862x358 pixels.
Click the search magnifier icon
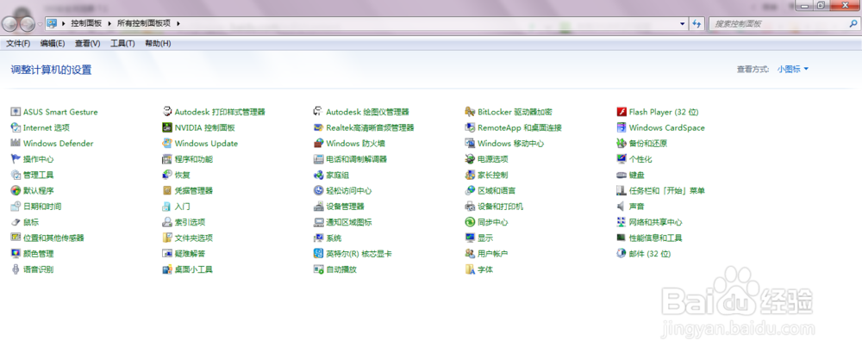coord(853,24)
